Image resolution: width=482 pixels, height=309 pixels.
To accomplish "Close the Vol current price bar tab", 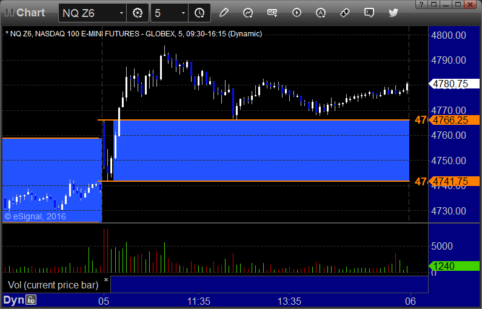I will click(x=106, y=279).
